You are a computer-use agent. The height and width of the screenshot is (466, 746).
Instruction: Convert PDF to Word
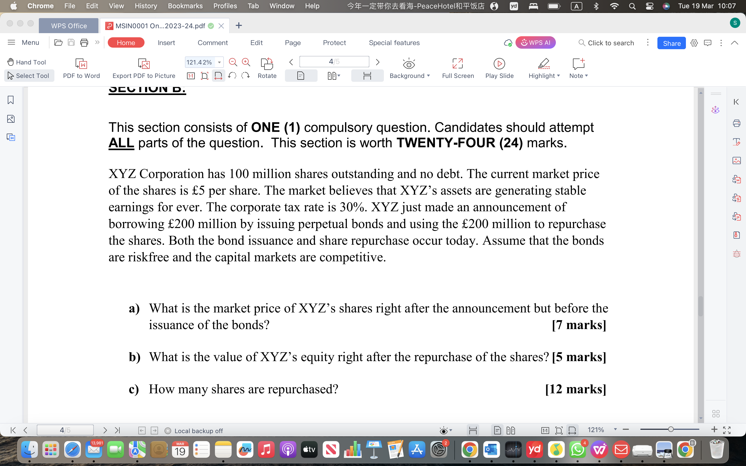pos(81,68)
